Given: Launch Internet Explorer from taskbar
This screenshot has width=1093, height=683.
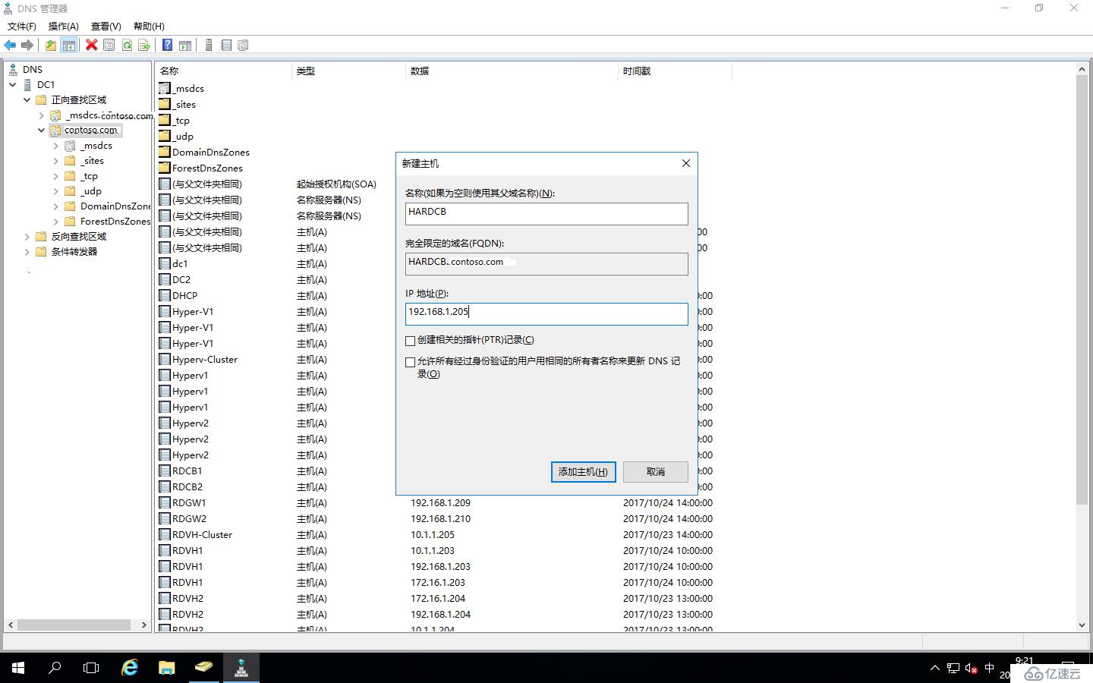Looking at the screenshot, I should coord(130,668).
